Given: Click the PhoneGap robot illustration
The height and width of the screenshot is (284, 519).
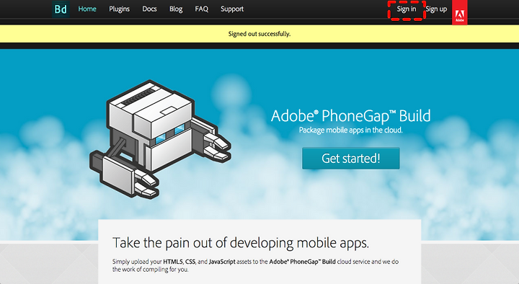Looking at the screenshot, I should (x=160, y=139).
